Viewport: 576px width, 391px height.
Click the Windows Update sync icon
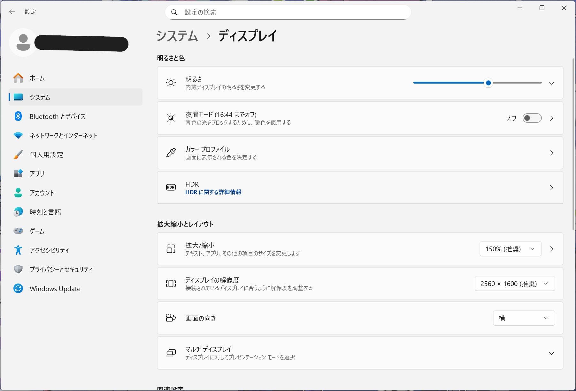tap(18, 289)
